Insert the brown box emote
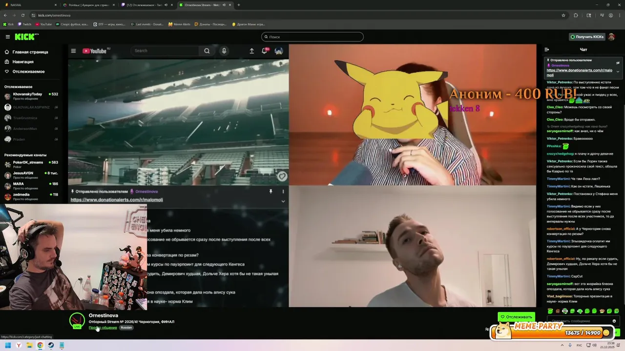This screenshot has height=351, width=625. (558, 311)
